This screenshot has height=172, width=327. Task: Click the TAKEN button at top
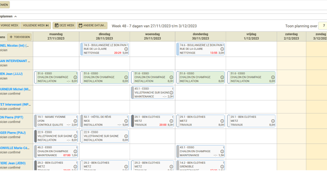tap(5, 5)
